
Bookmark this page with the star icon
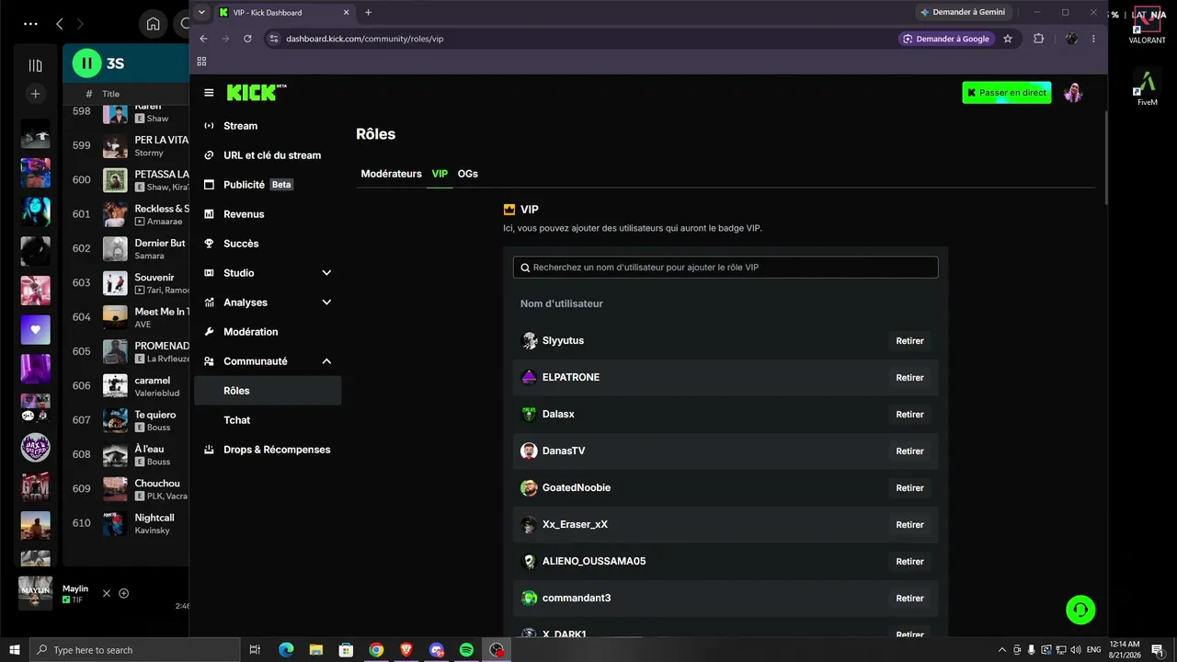[1008, 39]
